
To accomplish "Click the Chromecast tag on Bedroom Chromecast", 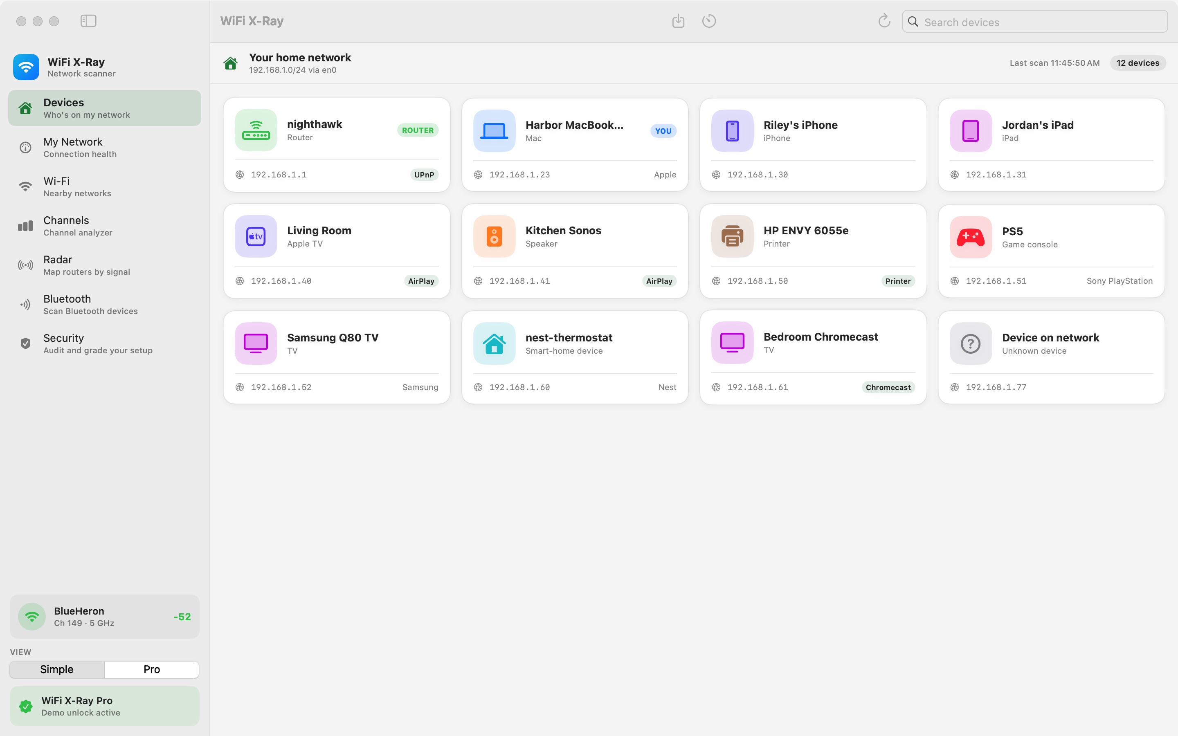I will coord(888,388).
